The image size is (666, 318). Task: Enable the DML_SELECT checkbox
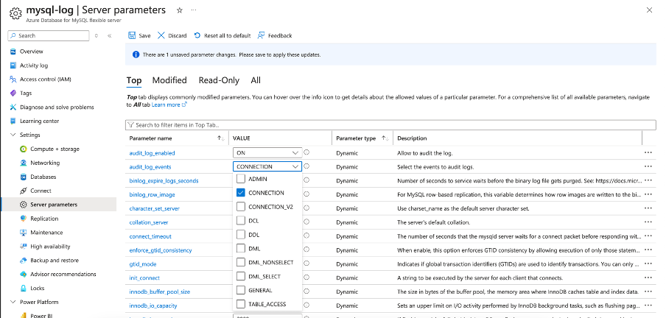[241, 276]
